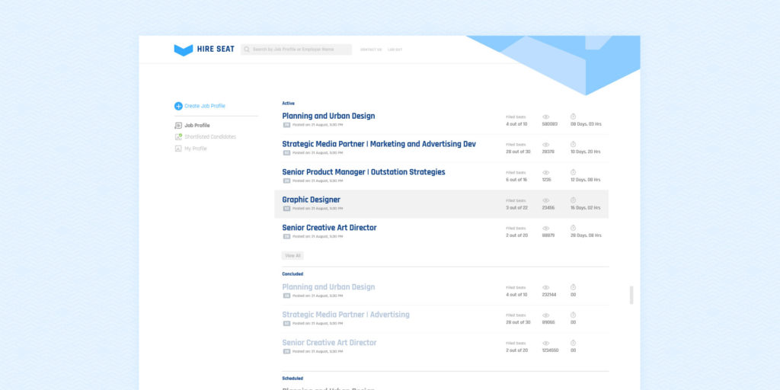Click the My Profile sidebar icon
The image size is (780, 390).
coord(178,149)
